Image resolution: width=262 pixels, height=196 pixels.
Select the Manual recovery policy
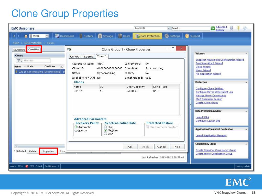coord(76,130)
